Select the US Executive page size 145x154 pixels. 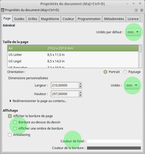(x=73, y=66)
